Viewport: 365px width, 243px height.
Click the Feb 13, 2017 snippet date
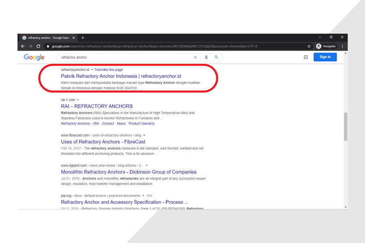(x=71, y=148)
